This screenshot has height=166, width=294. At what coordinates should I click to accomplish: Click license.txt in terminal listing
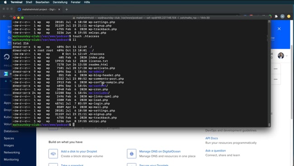click(98, 61)
